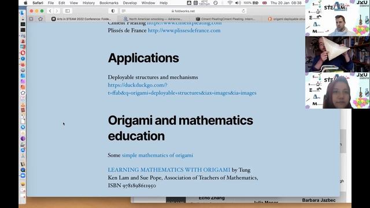Click the battery 100% indicator
Image resolution: width=370 pixels, height=208 pixels.
251,3
